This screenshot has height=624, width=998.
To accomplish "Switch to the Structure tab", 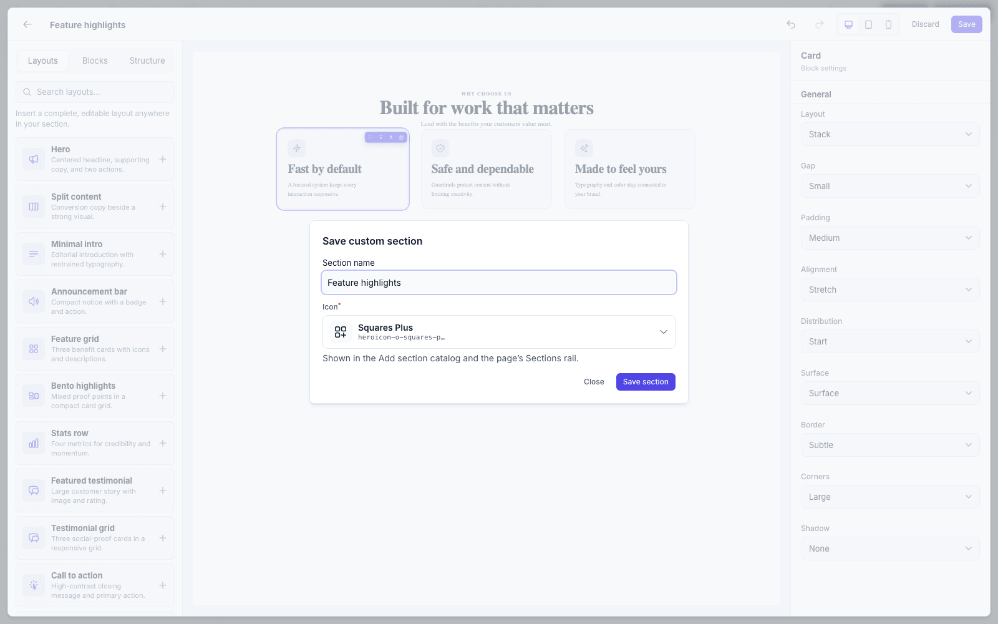I will click(x=147, y=61).
